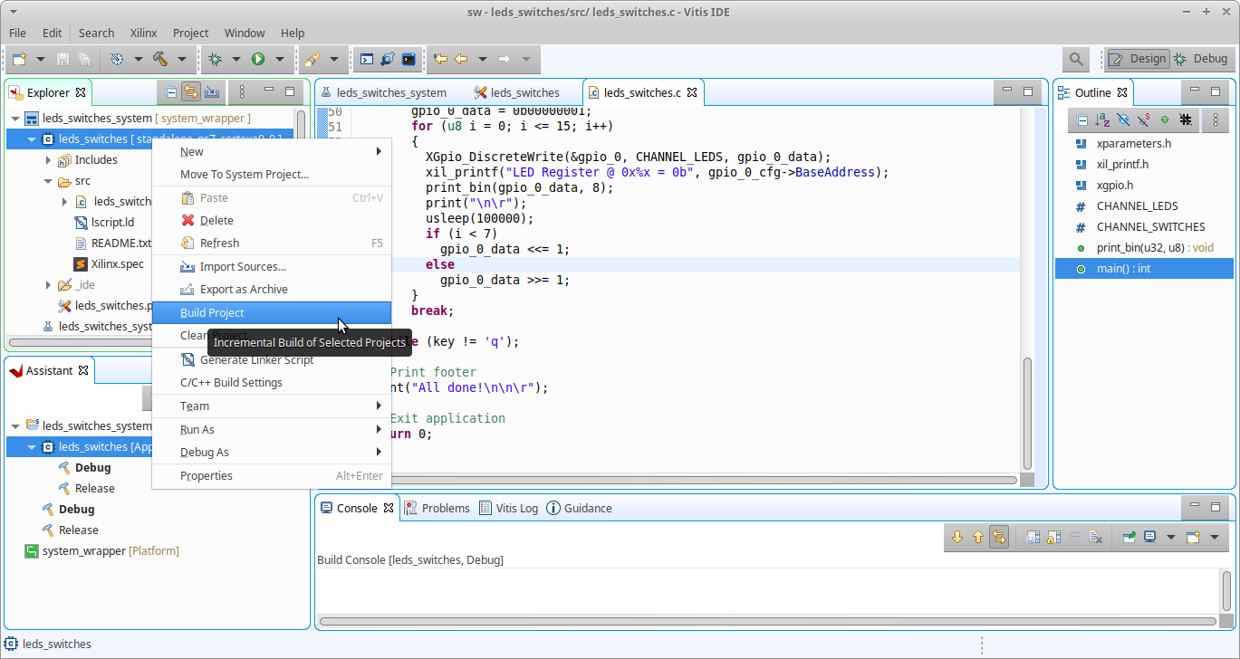The height and width of the screenshot is (659, 1240).
Task: Open the Xilinx menu
Action: (x=143, y=33)
